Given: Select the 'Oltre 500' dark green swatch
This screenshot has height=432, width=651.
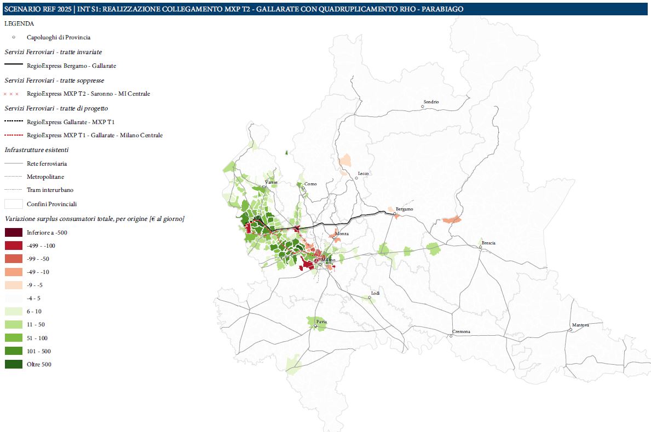Looking at the screenshot, I should (x=13, y=364).
